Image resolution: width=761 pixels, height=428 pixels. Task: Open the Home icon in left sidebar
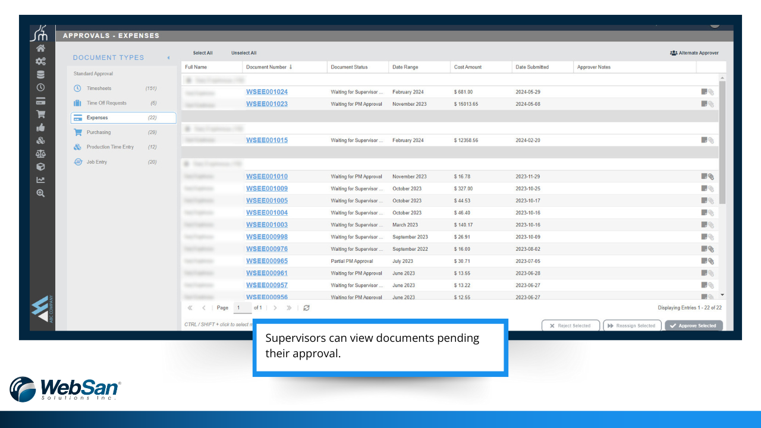click(x=40, y=49)
